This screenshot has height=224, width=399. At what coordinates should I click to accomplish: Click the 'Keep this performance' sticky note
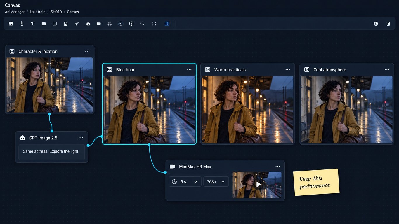click(x=316, y=182)
